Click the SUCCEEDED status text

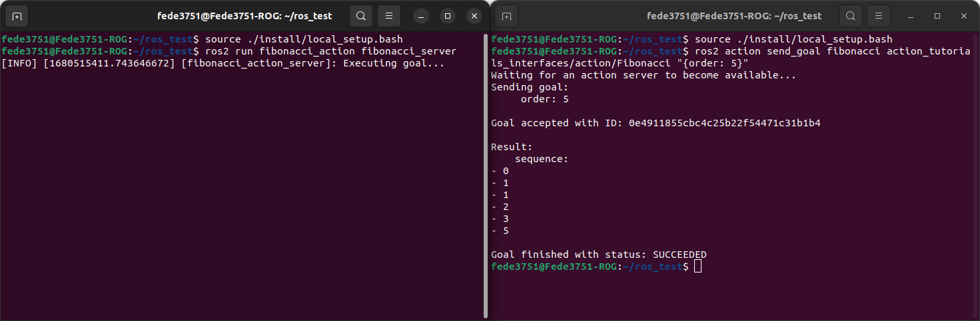pos(680,255)
